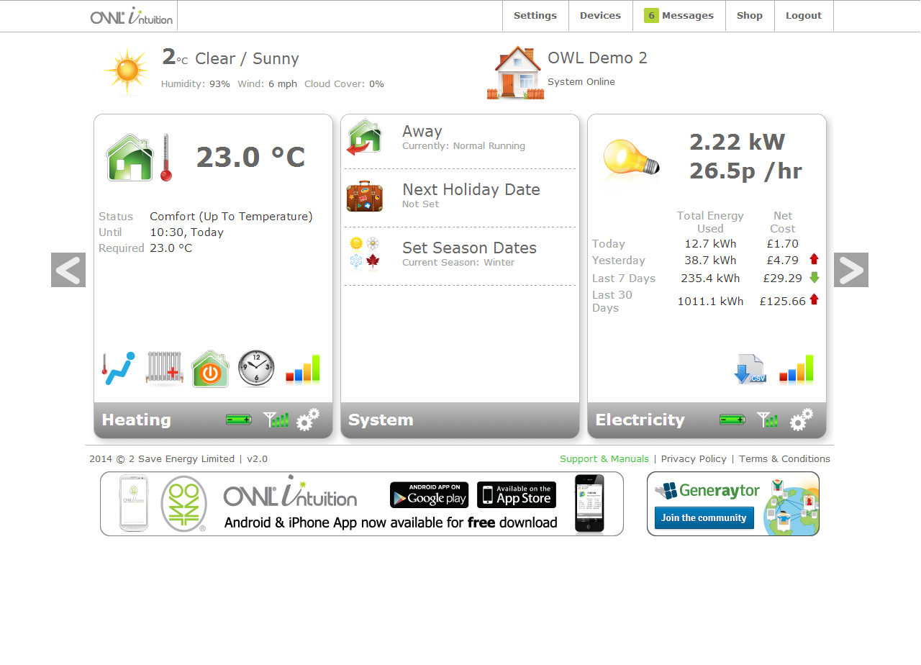Click the Google Play app badge
This screenshot has height=665, width=921.
[x=429, y=495]
